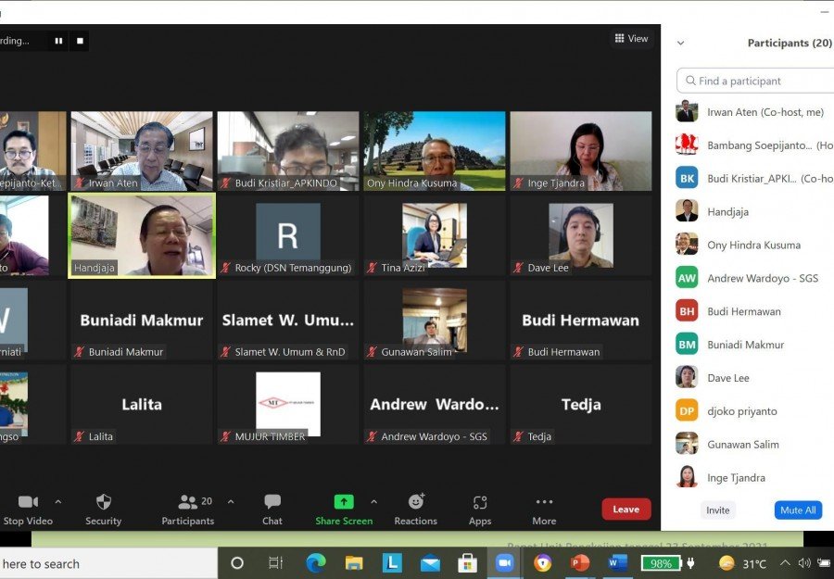Select Handjaja's active speaker video tile
Viewport: 834px width, 579px height.
point(142,235)
